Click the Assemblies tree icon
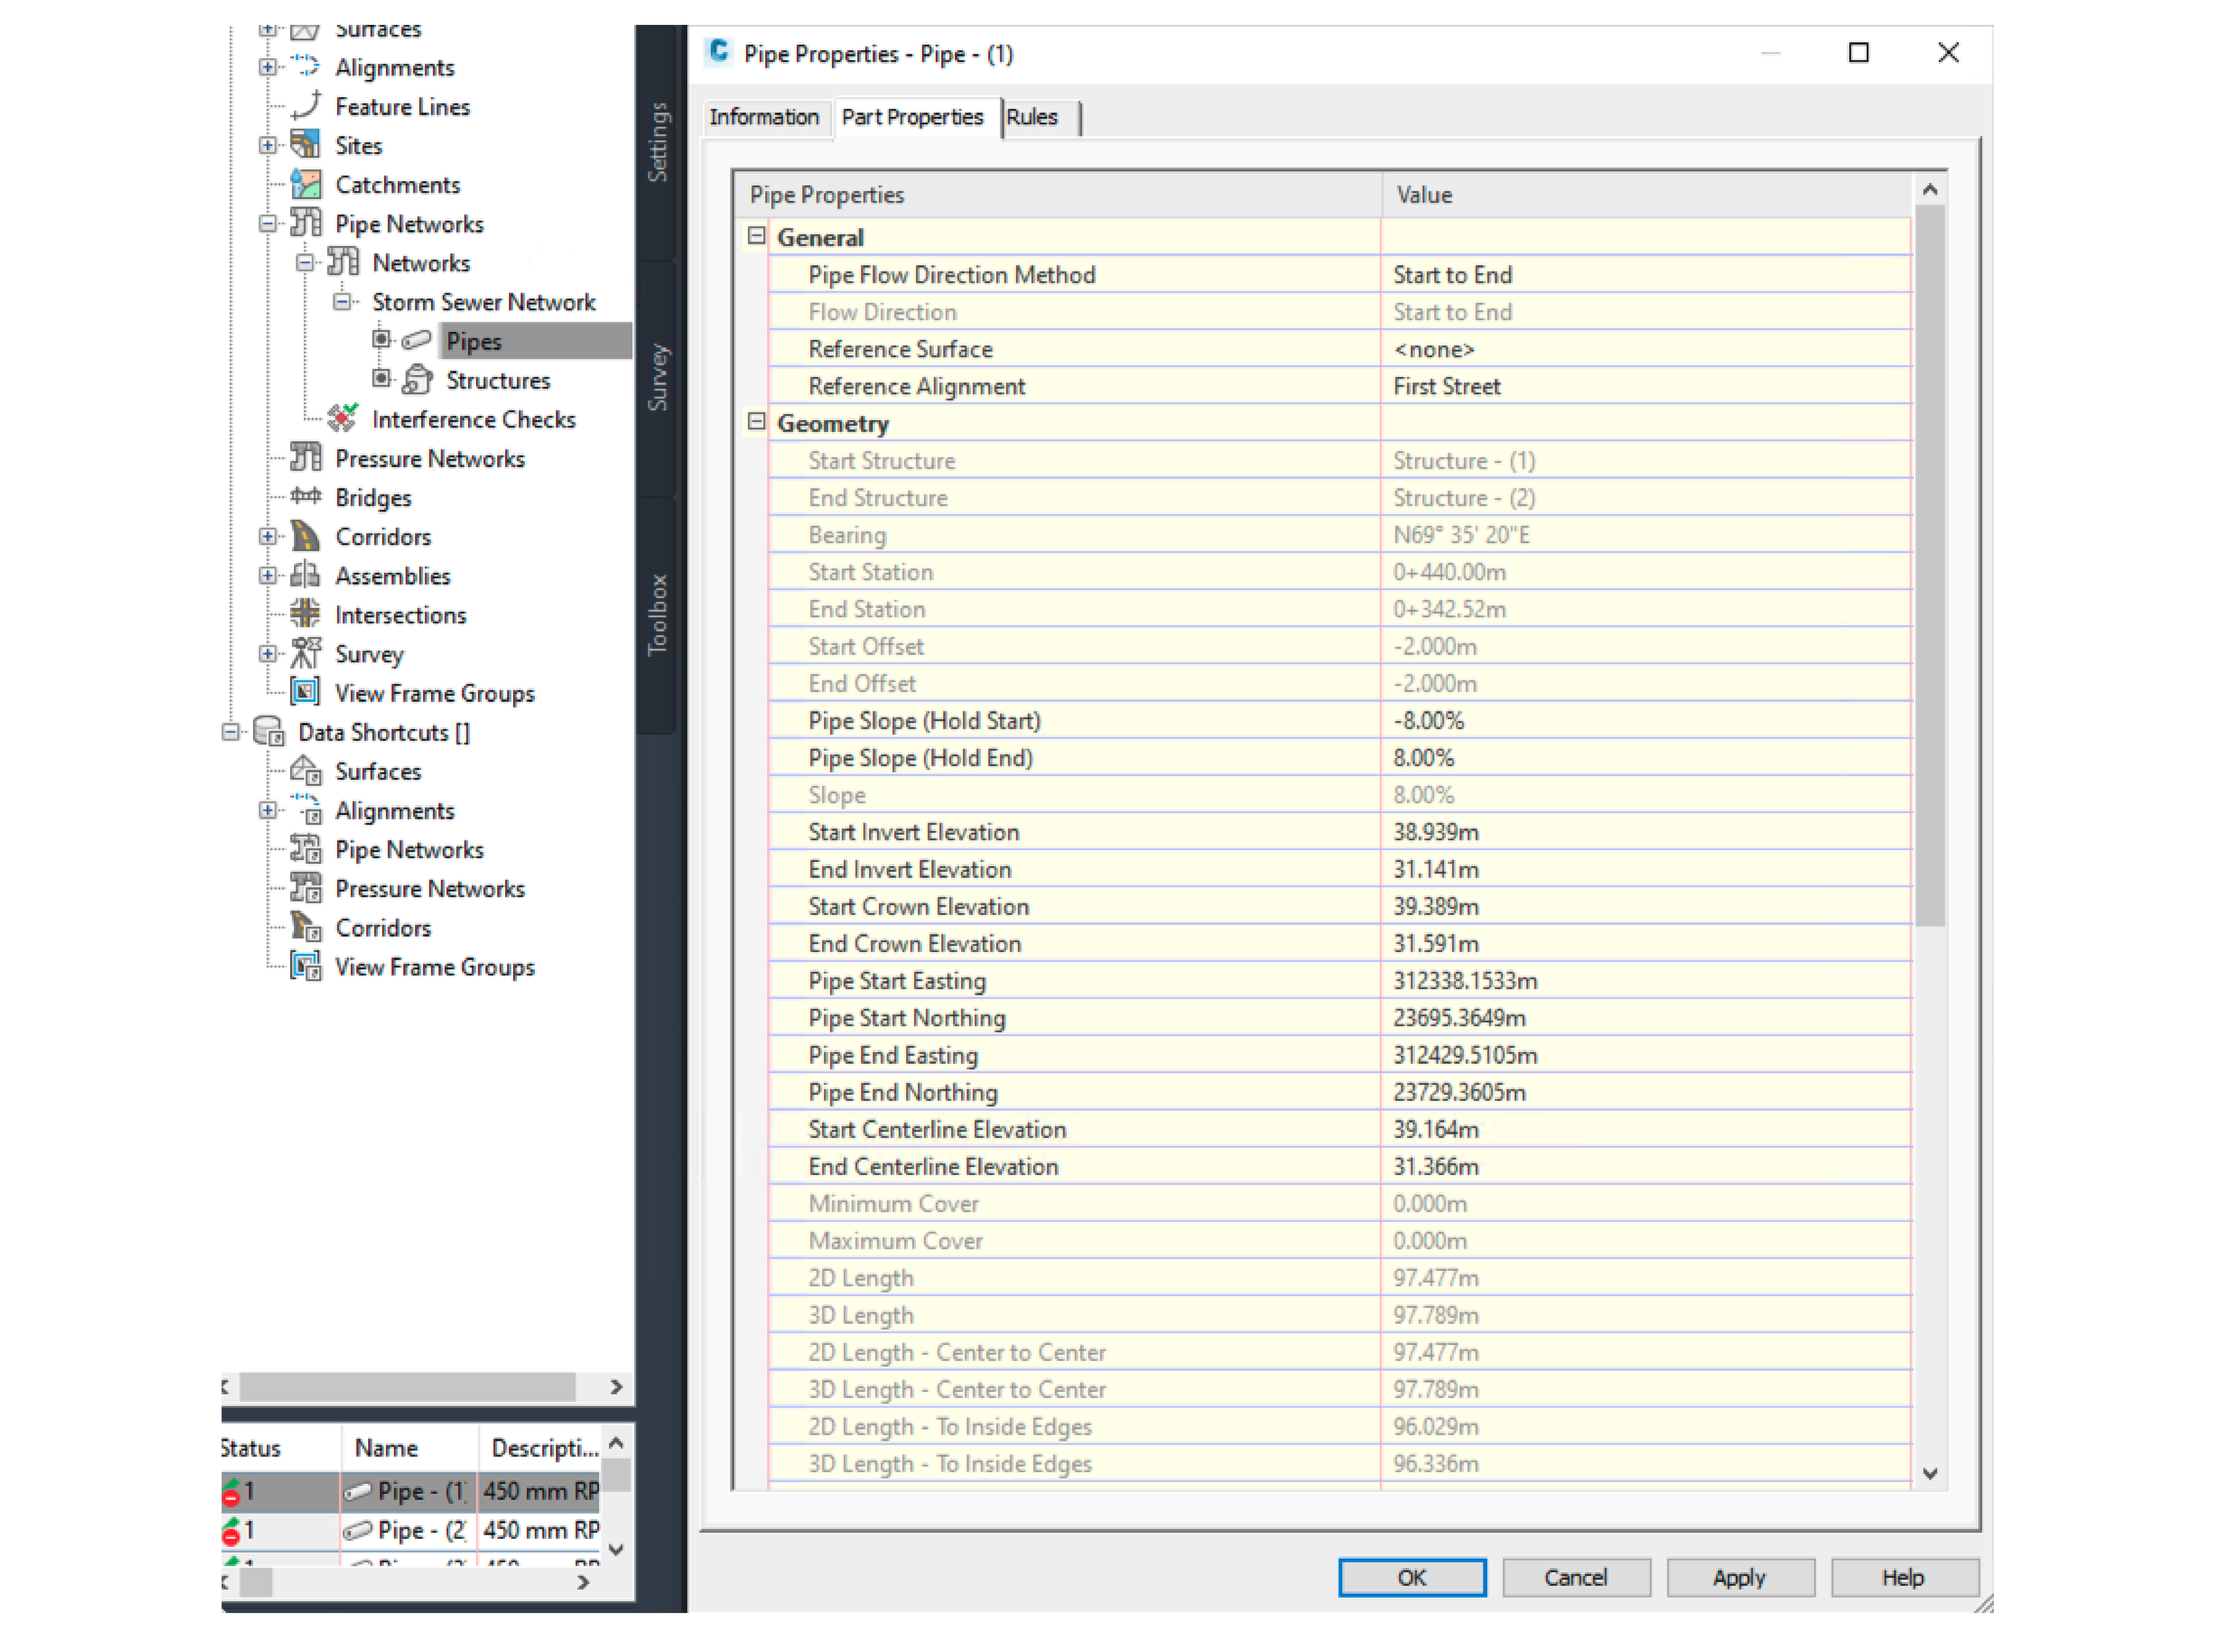Viewport: 2215px width, 1652px height. point(305,575)
